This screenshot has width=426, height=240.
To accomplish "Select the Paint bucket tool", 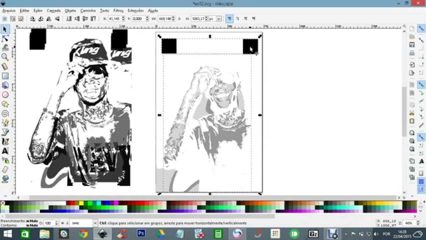I will tap(5, 179).
